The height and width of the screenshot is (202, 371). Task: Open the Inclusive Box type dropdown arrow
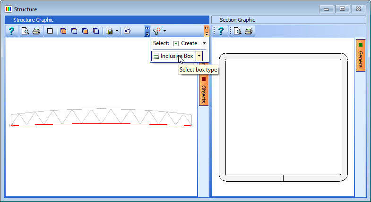[x=199, y=56]
